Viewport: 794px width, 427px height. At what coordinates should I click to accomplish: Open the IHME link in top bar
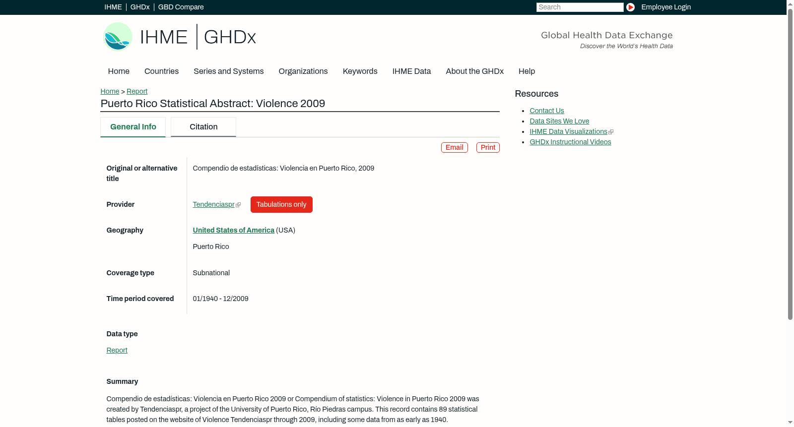point(113,7)
